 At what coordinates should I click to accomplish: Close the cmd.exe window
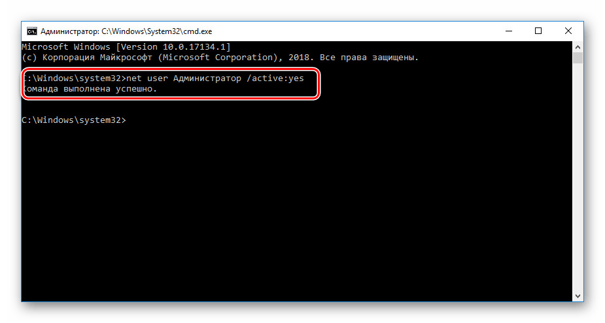pyautogui.click(x=568, y=31)
